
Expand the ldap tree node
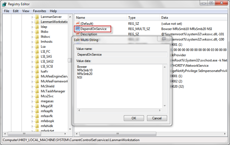33,27
